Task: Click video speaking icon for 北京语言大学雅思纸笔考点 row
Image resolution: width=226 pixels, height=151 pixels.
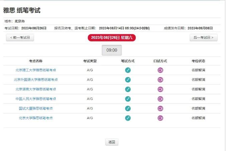Action: coord(160,89)
